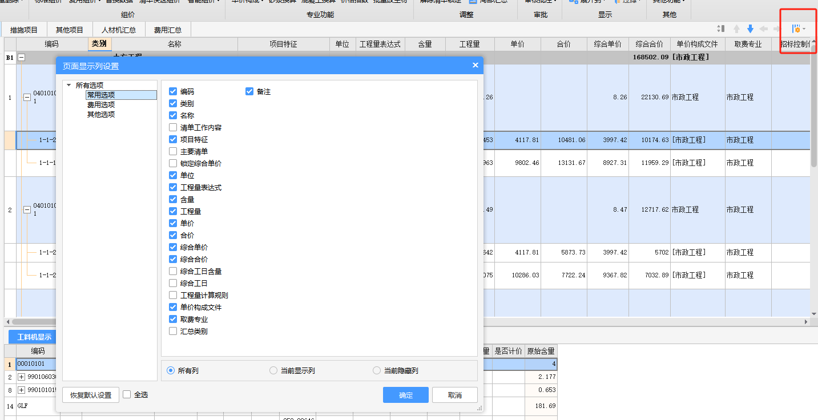This screenshot has height=420, width=818.
Task: Check the 工程量计算规则 checkbox
Action: [173, 295]
